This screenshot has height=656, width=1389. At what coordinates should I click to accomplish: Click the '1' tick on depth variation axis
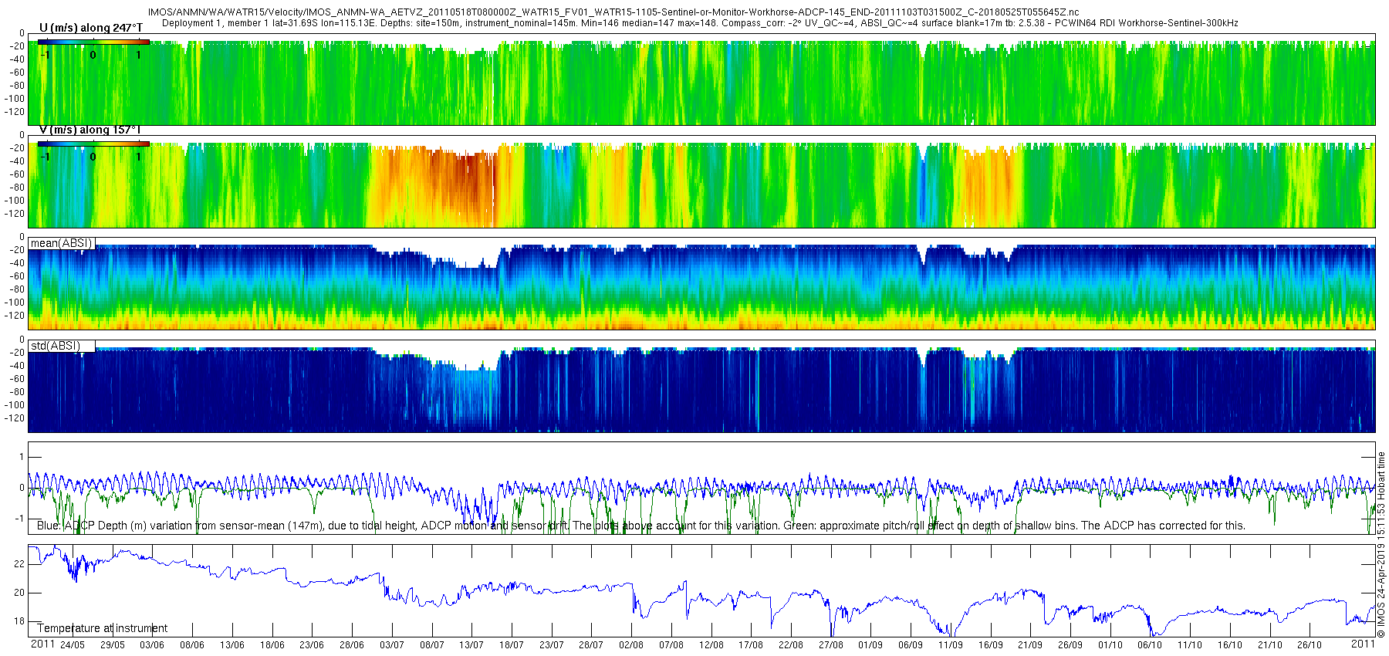point(22,458)
